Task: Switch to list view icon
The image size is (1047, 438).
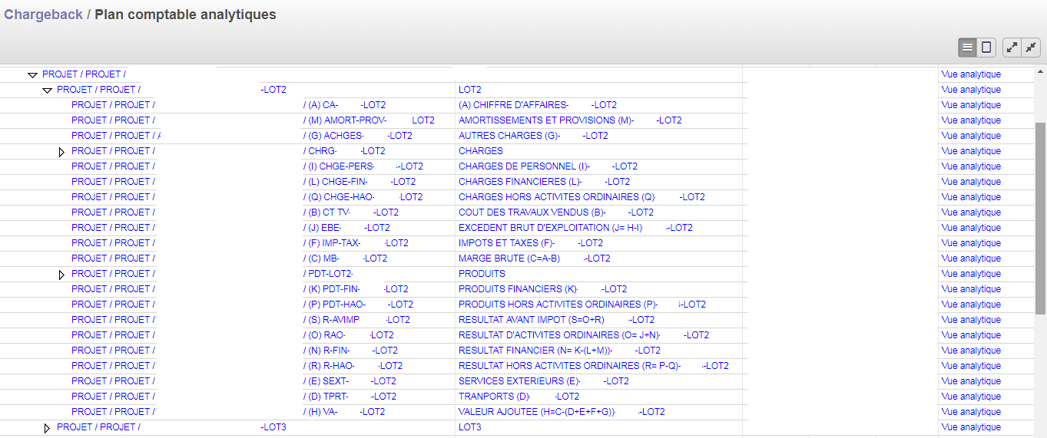Action: click(x=967, y=48)
